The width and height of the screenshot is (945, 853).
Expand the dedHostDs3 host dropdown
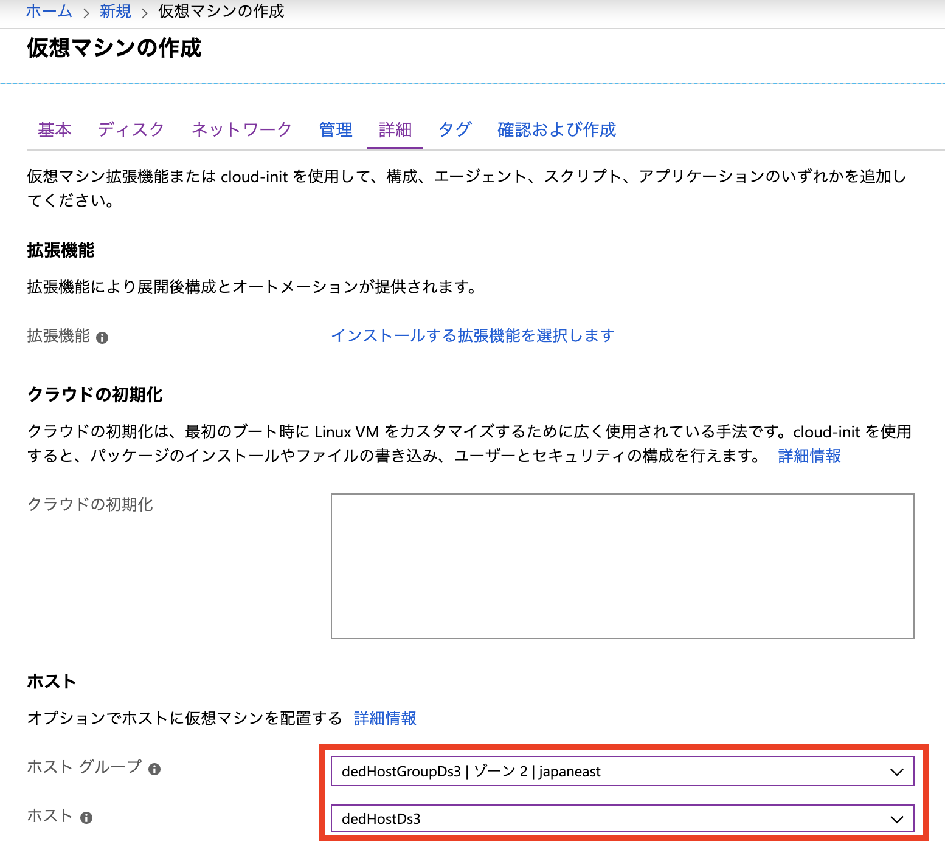pos(621,818)
